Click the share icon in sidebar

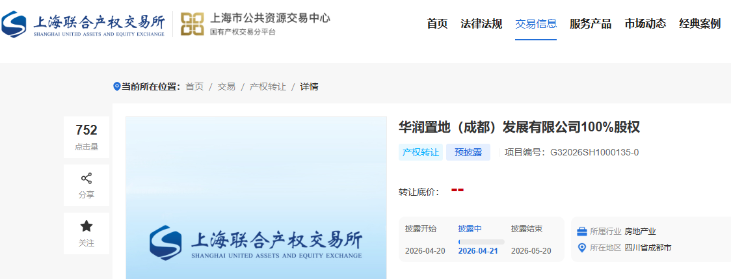click(x=86, y=178)
